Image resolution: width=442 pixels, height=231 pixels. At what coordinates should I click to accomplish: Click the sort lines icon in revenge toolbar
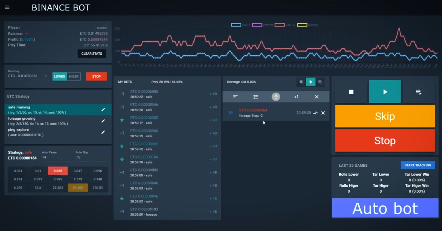pyautogui.click(x=235, y=97)
